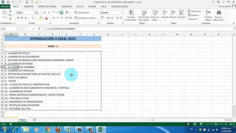The width and height of the screenshot is (236, 133).
Task: Click the insert function fx icon
Action: click(39, 29)
